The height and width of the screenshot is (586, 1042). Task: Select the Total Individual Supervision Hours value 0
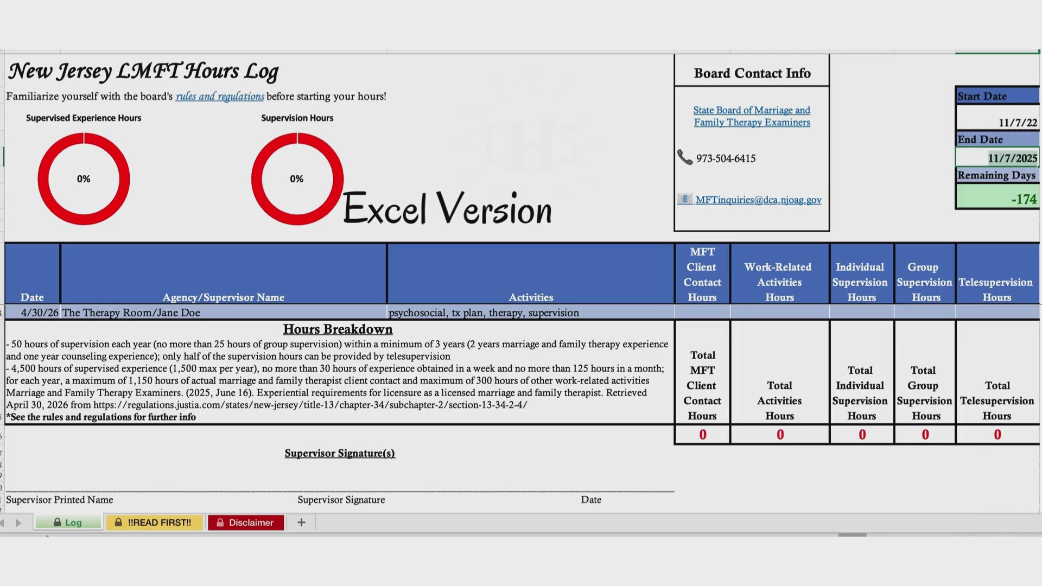(862, 435)
